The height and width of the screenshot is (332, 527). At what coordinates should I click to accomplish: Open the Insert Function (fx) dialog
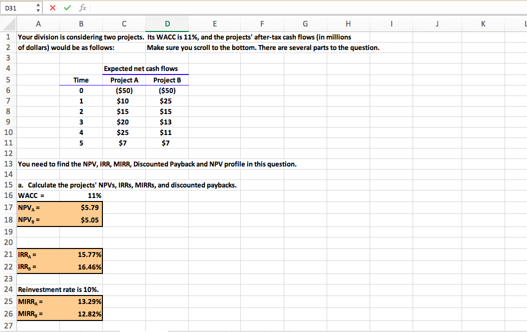coord(82,7)
